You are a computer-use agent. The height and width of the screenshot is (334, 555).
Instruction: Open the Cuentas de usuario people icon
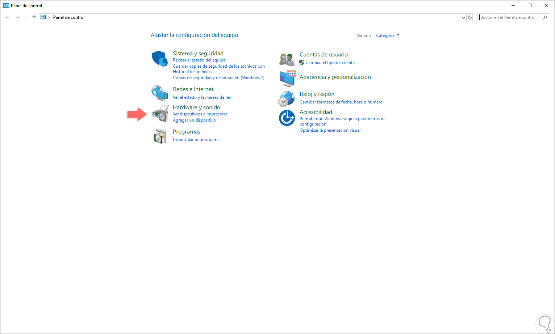pos(287,59)
